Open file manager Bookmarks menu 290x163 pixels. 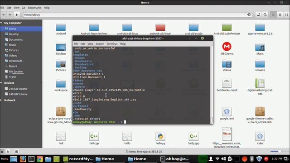(34, 8)
